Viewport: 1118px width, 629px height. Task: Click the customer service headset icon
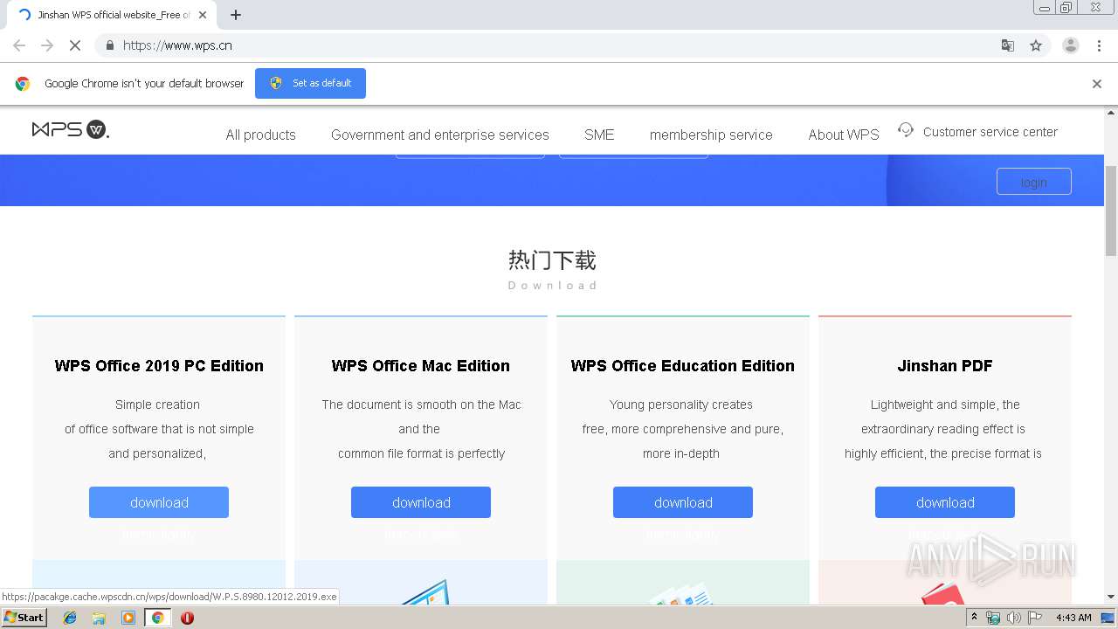click(906, 130)
